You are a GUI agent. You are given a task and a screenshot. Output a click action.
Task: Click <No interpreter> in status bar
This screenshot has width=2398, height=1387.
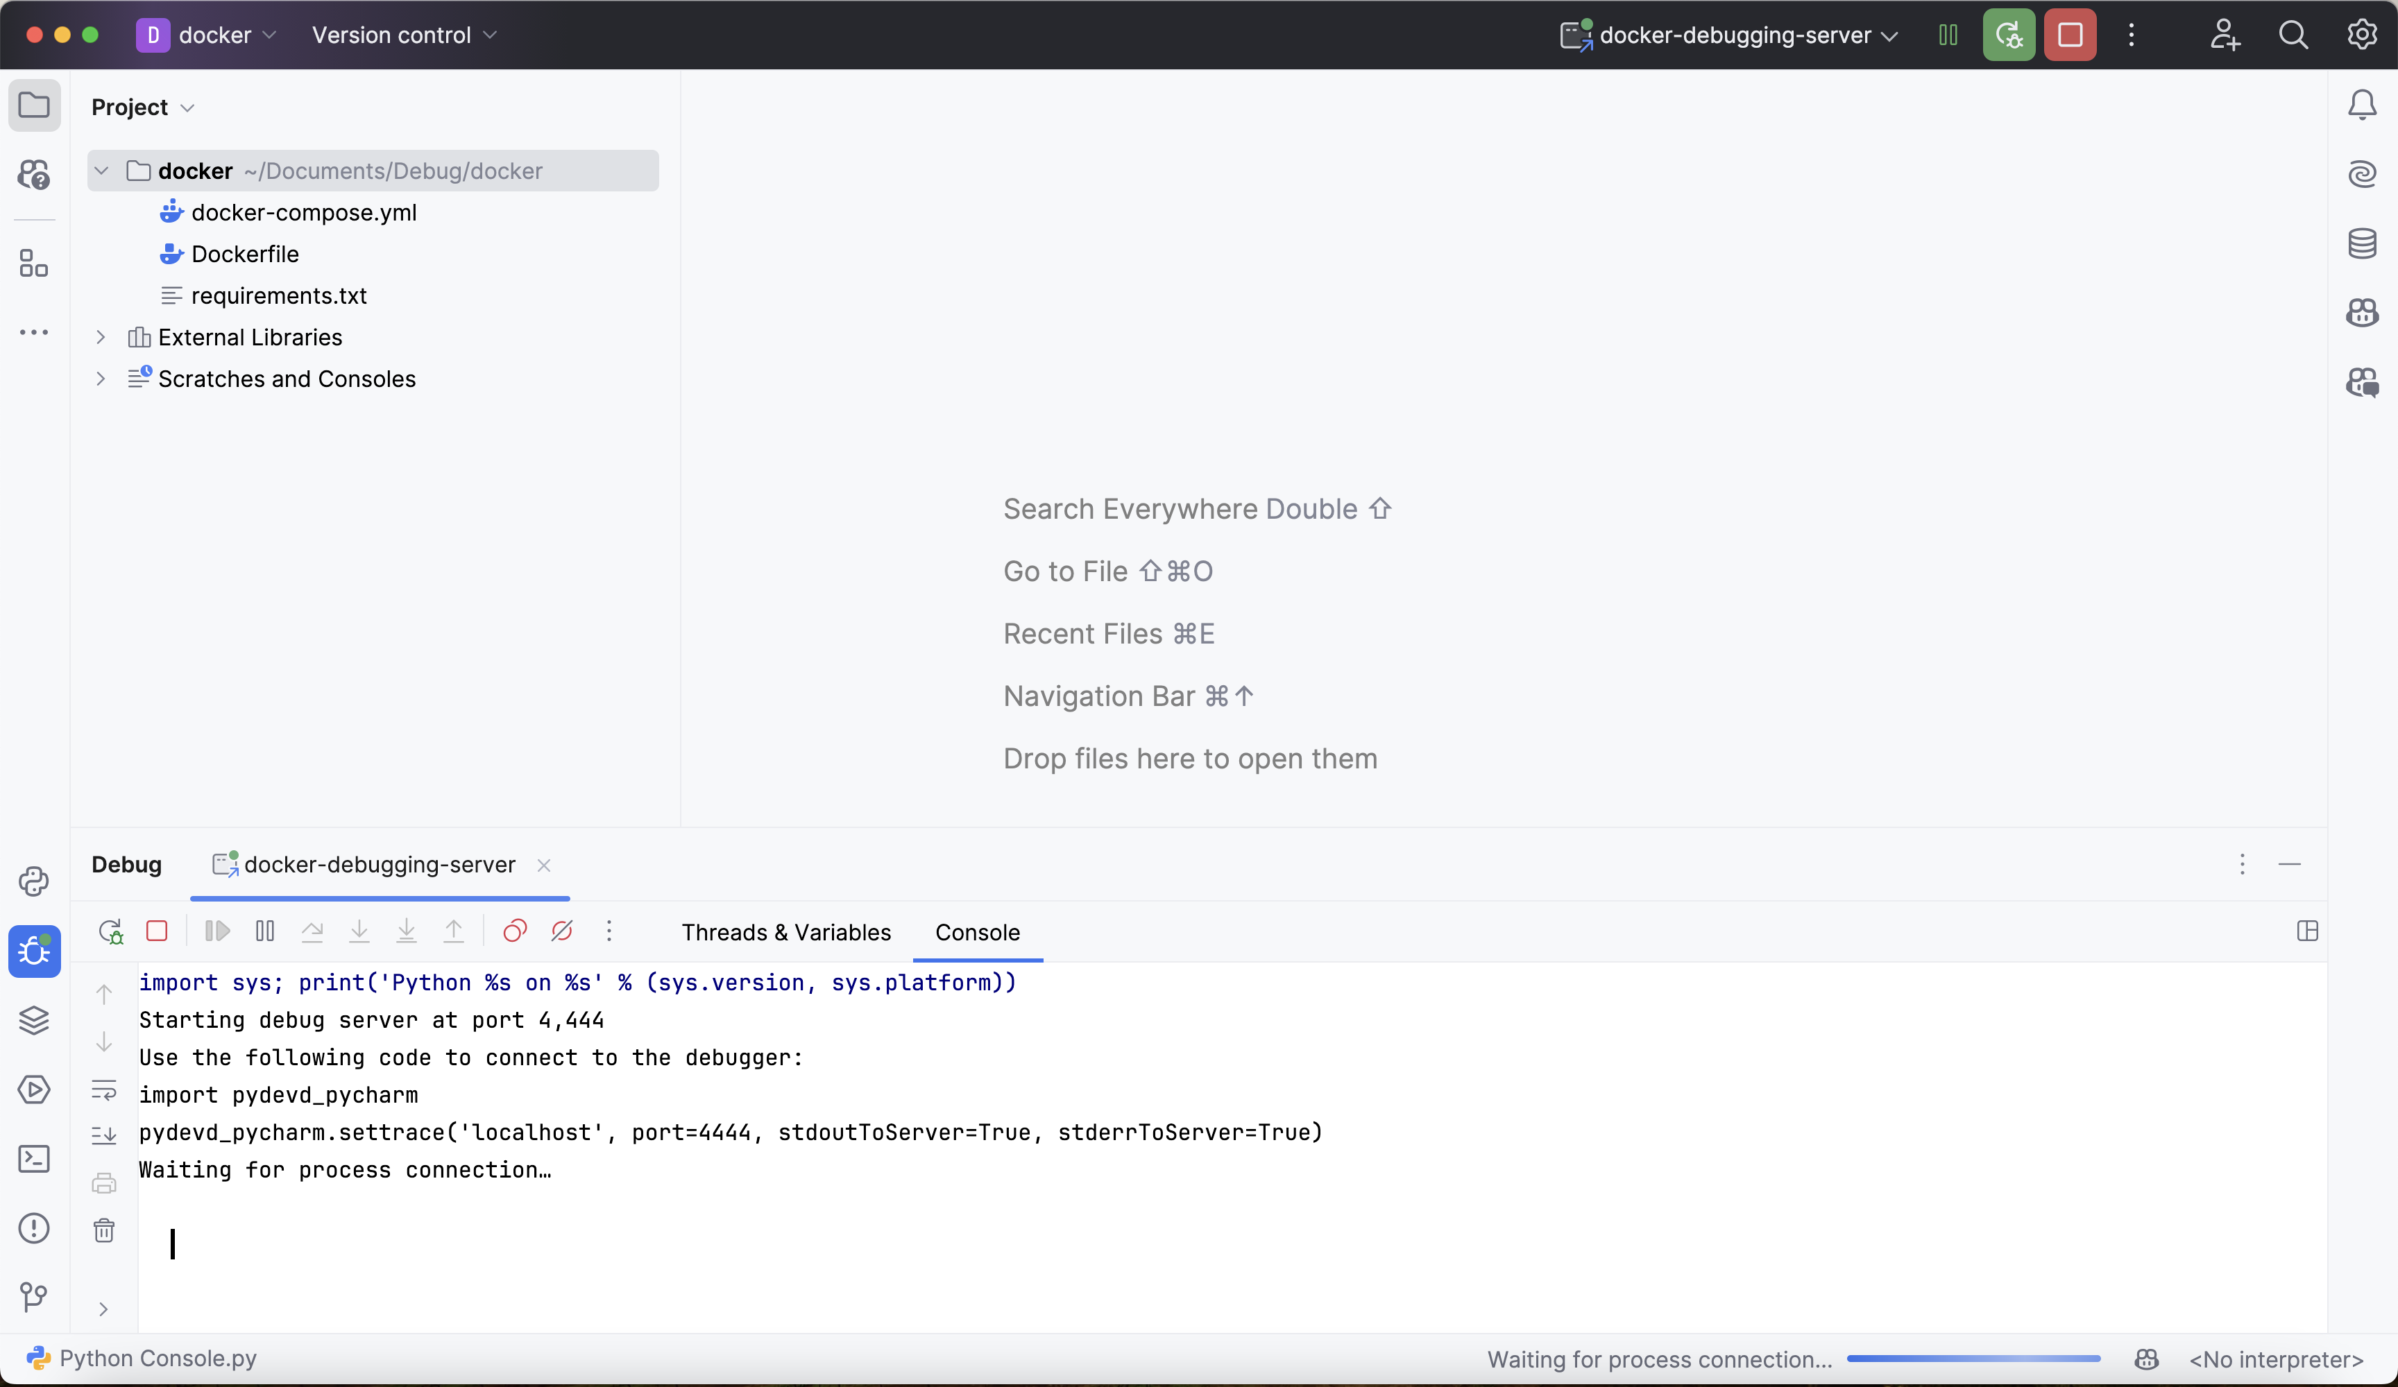tap(2276, 1359)
